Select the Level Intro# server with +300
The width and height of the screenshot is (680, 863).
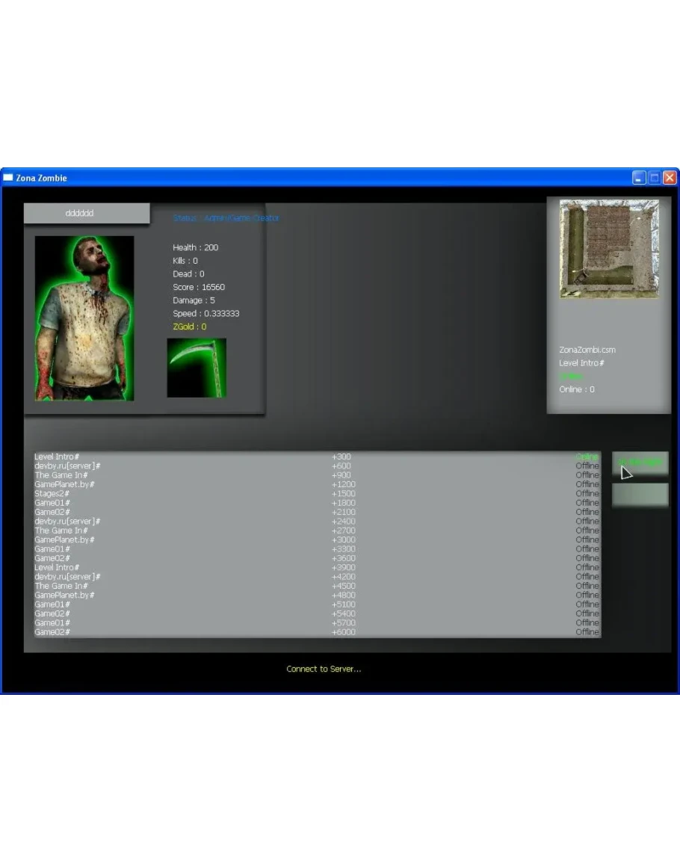click(x=57, y=457)
